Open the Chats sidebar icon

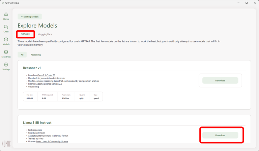(6, 28)
